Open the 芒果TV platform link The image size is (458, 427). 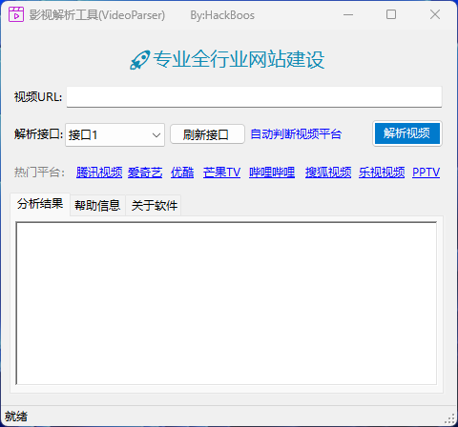coord(221,173)
